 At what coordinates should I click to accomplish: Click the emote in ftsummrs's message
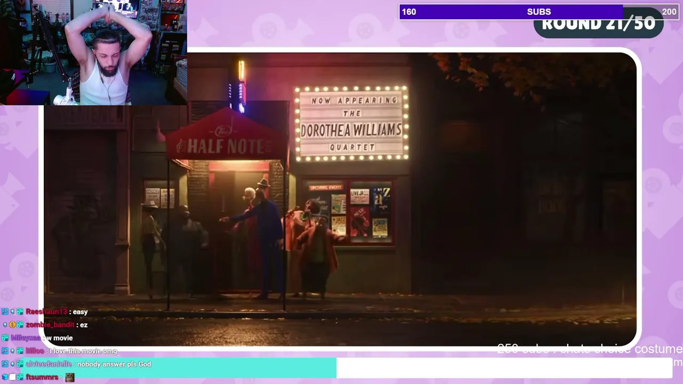[x=70, y=377]
